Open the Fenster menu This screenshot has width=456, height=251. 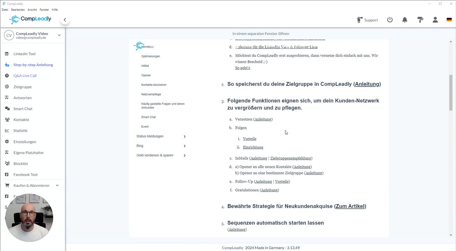[x=44, y=10]
